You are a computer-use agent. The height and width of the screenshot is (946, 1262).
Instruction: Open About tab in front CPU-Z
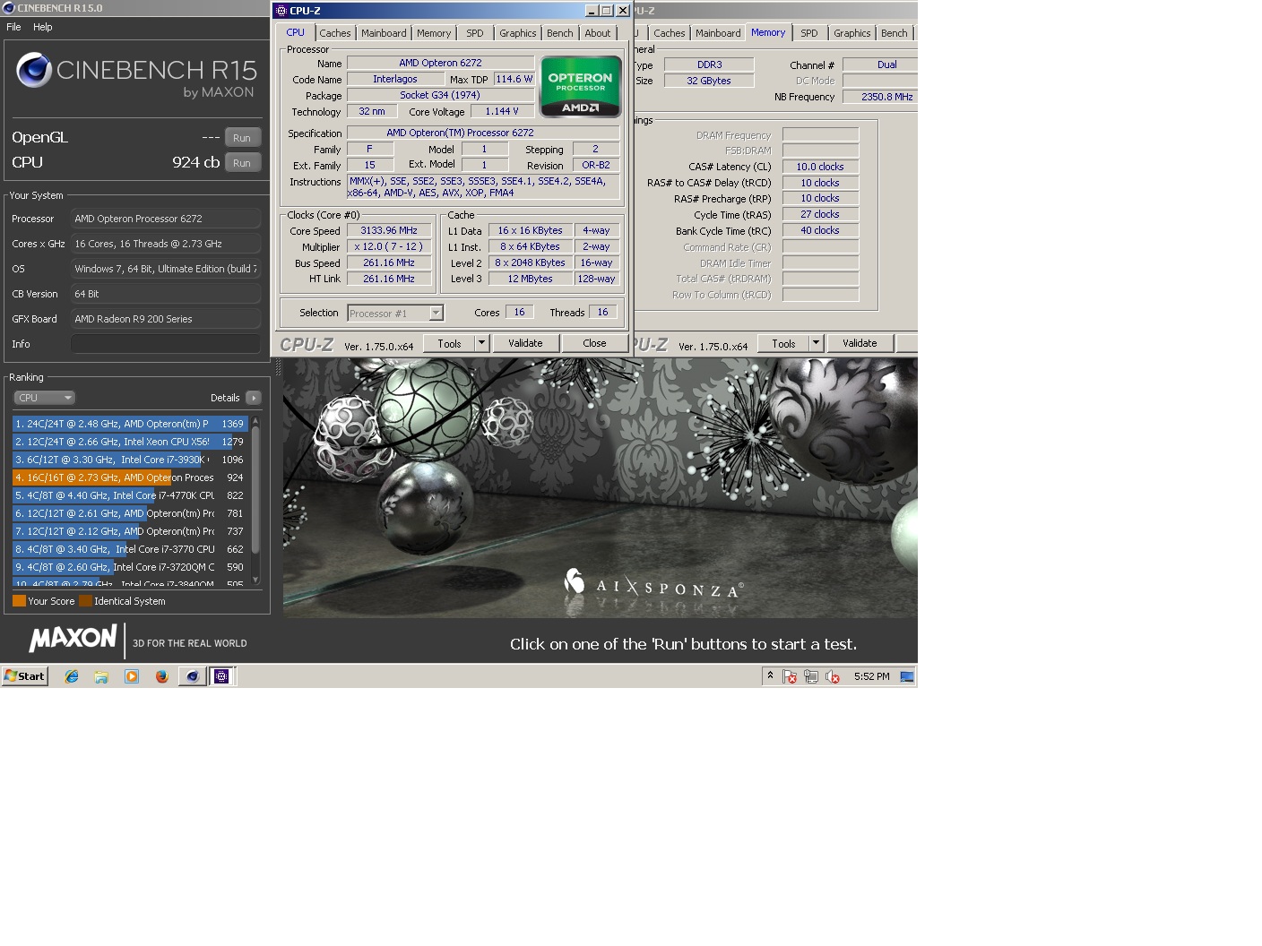pyautogui.click(x=598, y=33)
